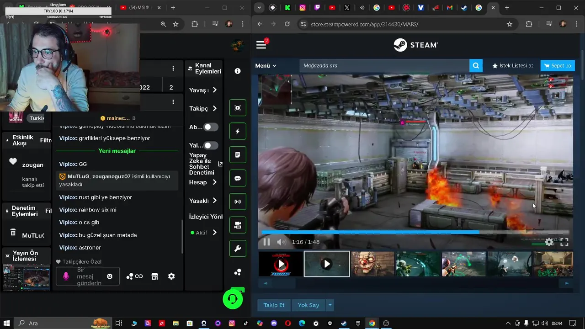
Task: Click the Mağazada ara search field
Action: click(384, 65)
